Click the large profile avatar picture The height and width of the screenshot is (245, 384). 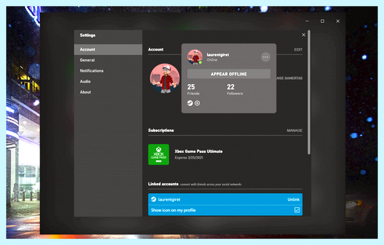[x=165, y=78]
